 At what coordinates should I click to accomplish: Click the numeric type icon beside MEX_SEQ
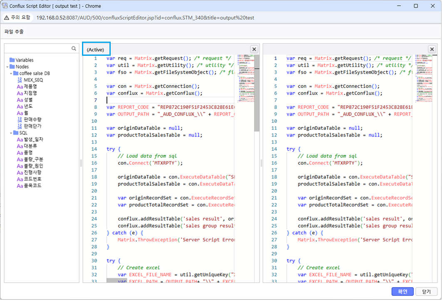20,80
